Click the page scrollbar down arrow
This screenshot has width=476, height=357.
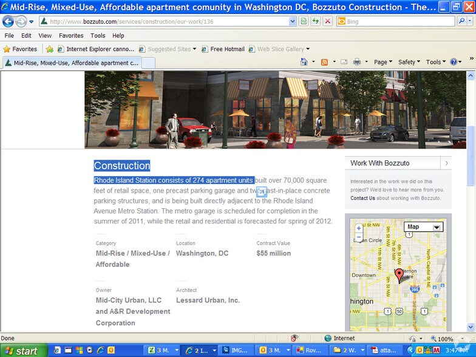click(471, 327)
